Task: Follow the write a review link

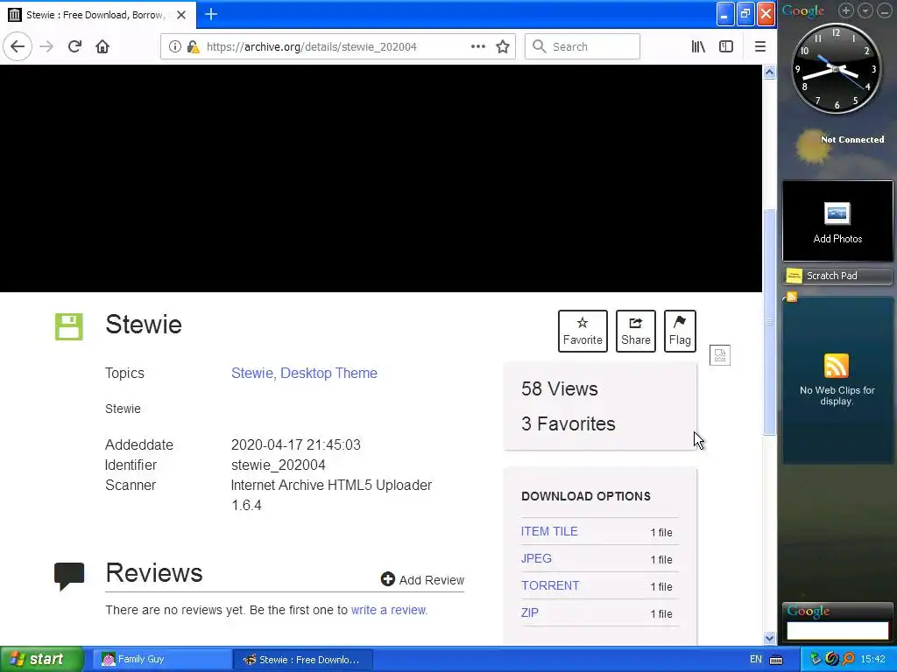Action: point(389,610)
